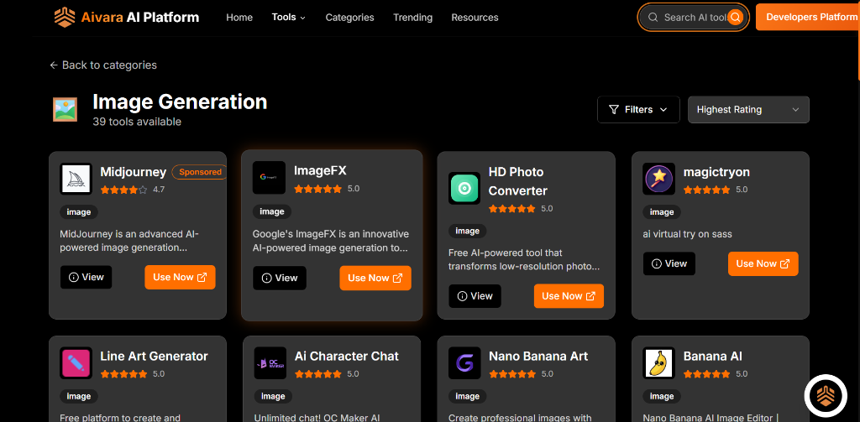Open the HD Photo Converter title
Screen dimensions: 860x422
point(517,181)
